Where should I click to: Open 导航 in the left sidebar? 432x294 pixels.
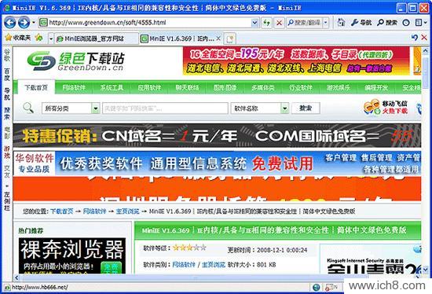click(7, 94)
